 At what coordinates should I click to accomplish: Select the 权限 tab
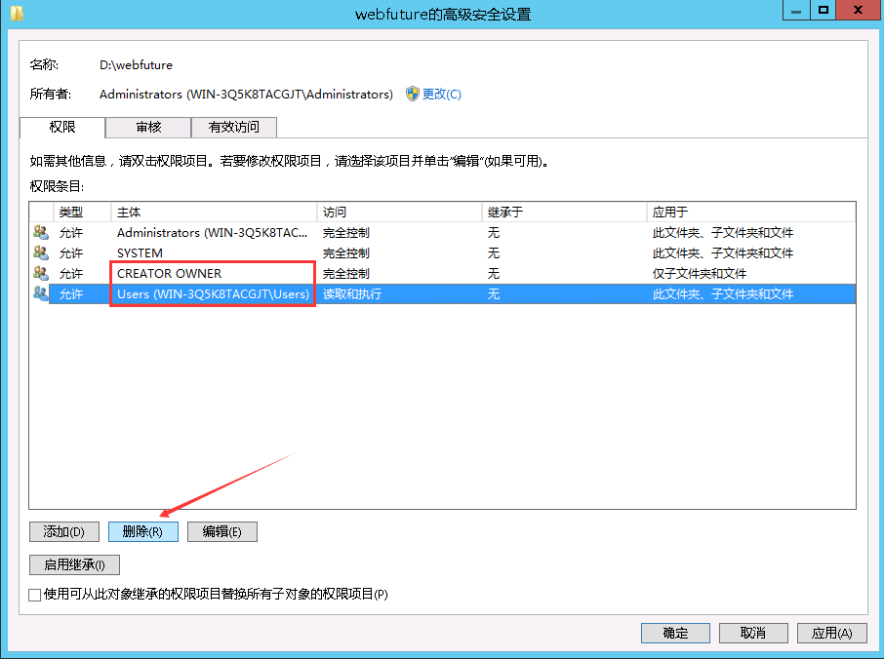coord(62,128)
